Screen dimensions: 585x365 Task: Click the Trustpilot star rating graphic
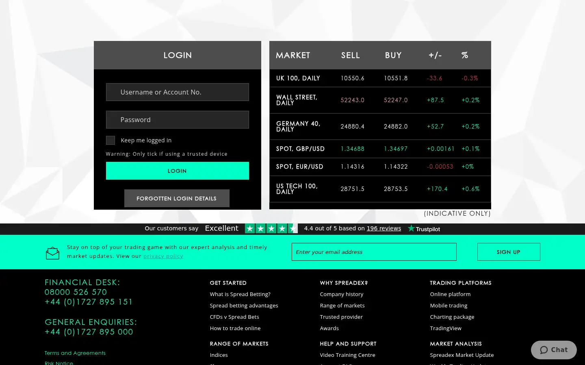[x=271, y=229]
